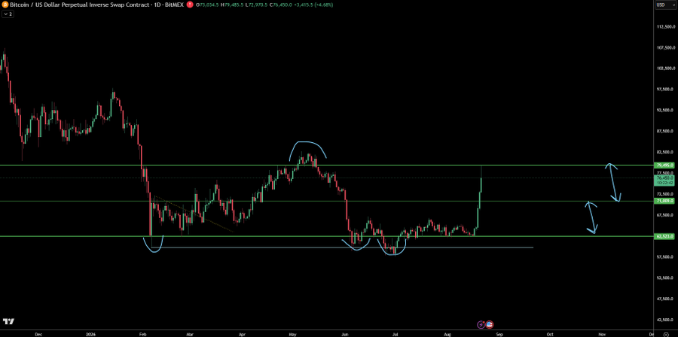Screen dimensions: 678x337
Task: Click the Jul label on time axis
Action: coord(395,334)
